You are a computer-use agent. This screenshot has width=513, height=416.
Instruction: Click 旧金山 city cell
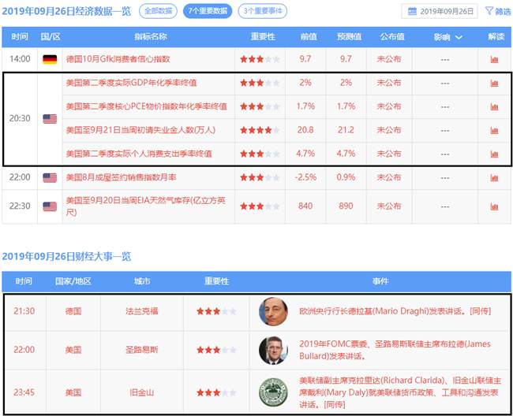[x=142, y=392]
